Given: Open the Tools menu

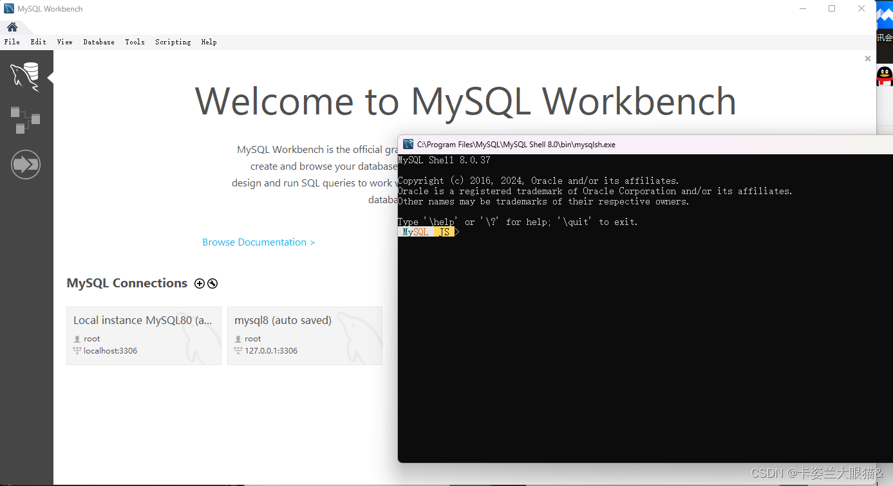Looking at the screenshot, I should pos(135,42).
